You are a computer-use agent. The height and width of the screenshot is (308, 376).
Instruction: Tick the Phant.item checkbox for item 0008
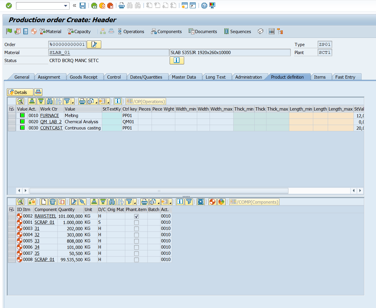pyautogui.click(x=136, y=260)
